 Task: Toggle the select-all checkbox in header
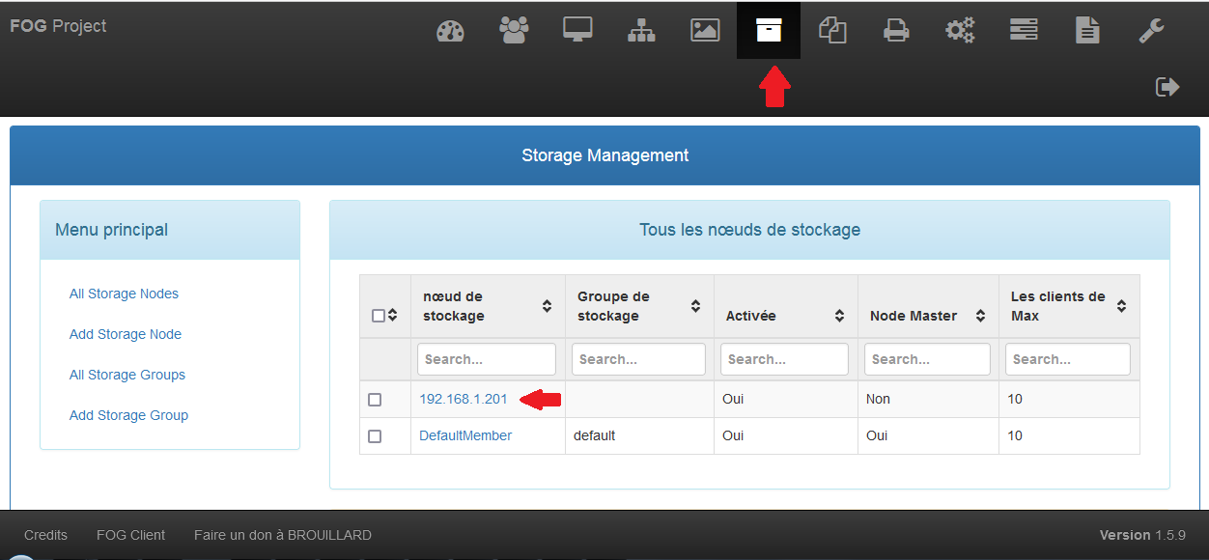pyautogui.click(x=379, y=316)
